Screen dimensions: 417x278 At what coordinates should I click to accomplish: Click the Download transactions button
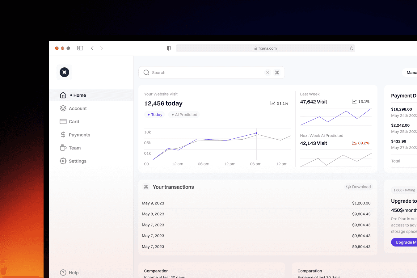coord(359,187)
